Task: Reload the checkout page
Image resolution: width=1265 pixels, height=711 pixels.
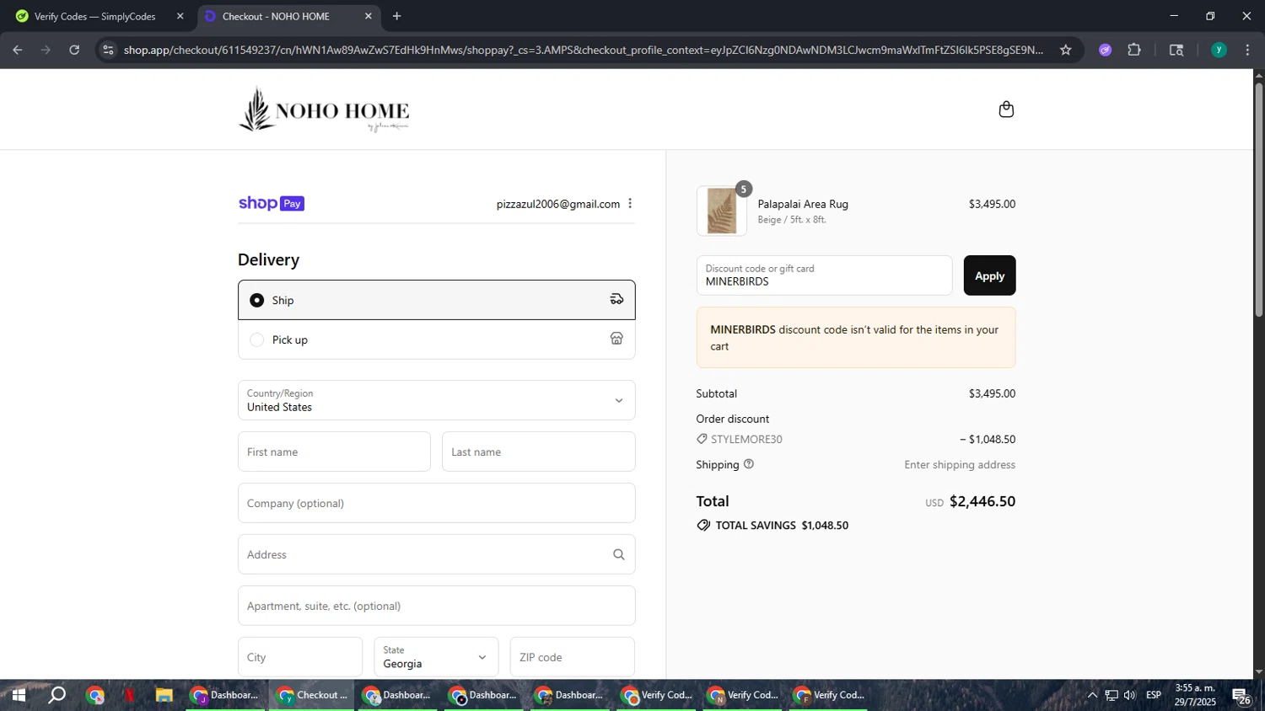Action: pyautogui.click(x=74, y=50)
